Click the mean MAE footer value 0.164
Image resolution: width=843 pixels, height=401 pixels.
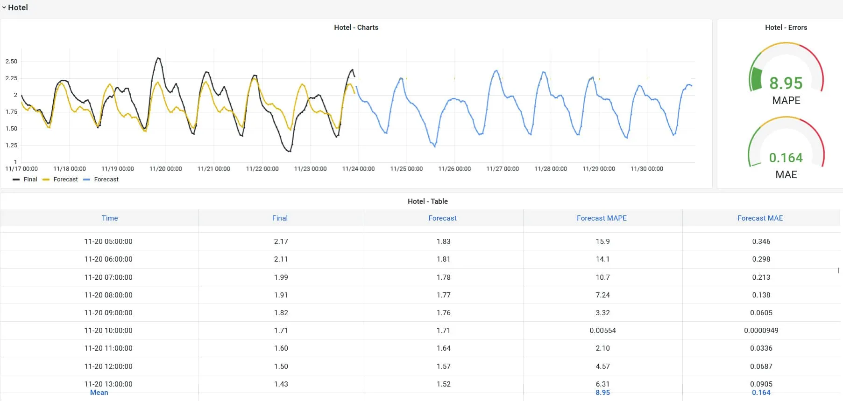tap(761, 393)
